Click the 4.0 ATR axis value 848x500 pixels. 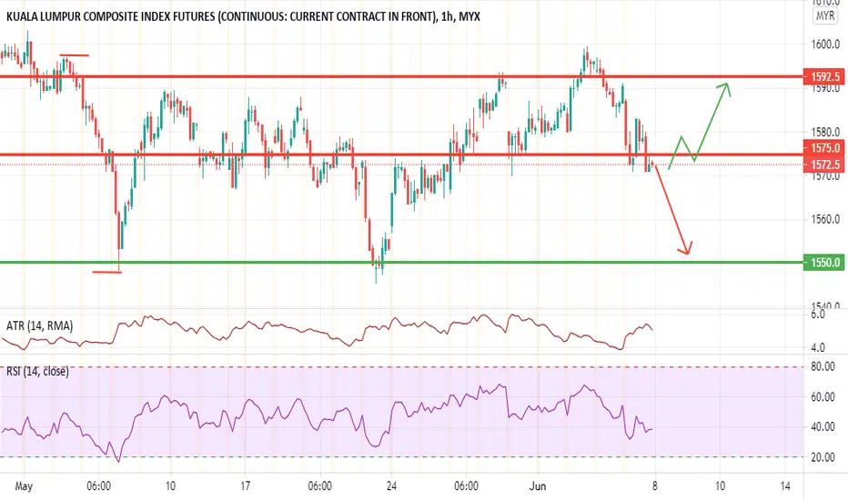click(x=818, y=347)
